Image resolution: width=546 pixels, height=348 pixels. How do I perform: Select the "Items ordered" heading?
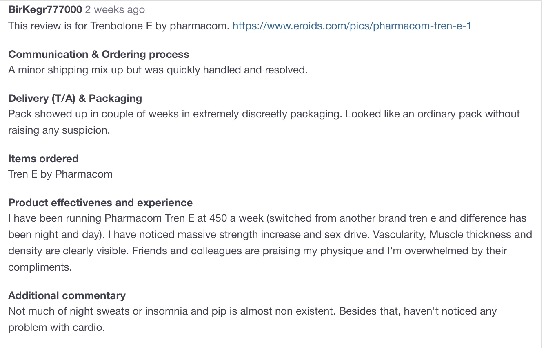pos(43,159)
